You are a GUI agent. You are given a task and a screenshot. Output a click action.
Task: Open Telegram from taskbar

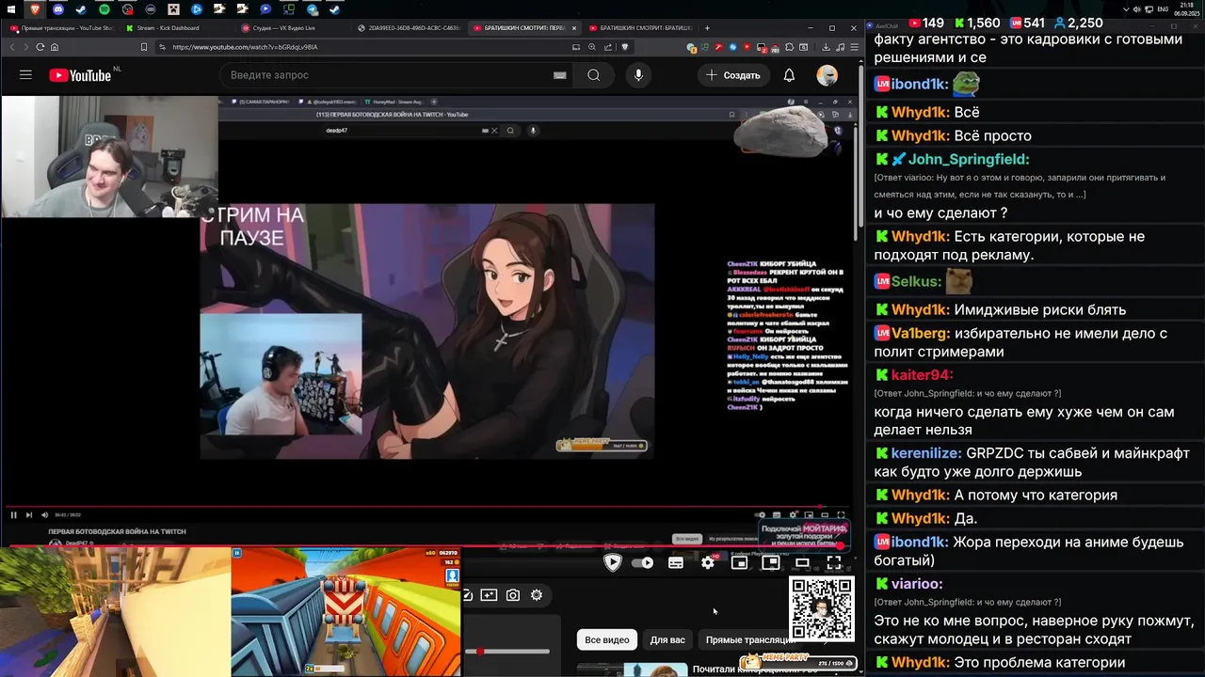click(312, 9)
